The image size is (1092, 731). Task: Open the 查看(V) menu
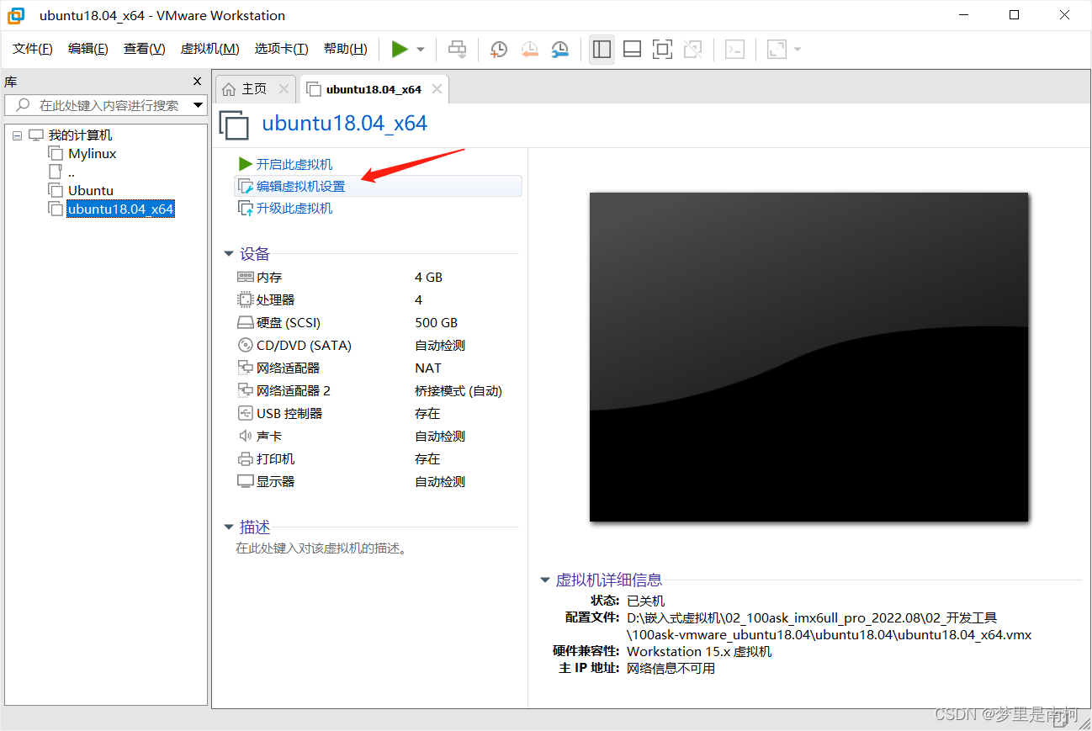[x=145, y=49]
